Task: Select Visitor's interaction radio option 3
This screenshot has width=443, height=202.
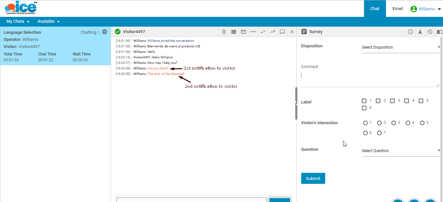Action: pyautogui.click(x=394, y=123)
